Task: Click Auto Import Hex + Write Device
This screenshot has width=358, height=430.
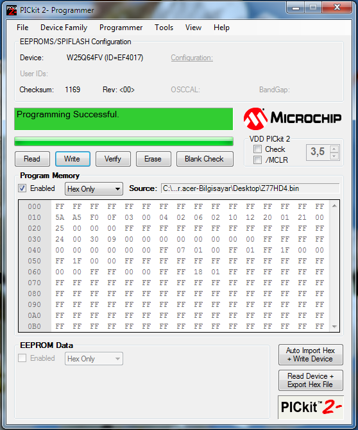Action: (x=311, y=354)
